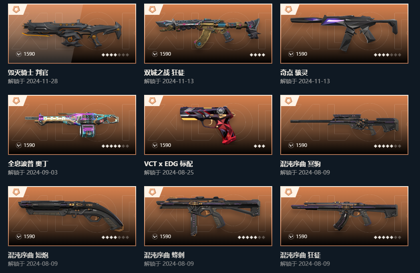
Task: Open the 混沌序曲 冥驹 sniper skin image
Action: pos(344,123)
